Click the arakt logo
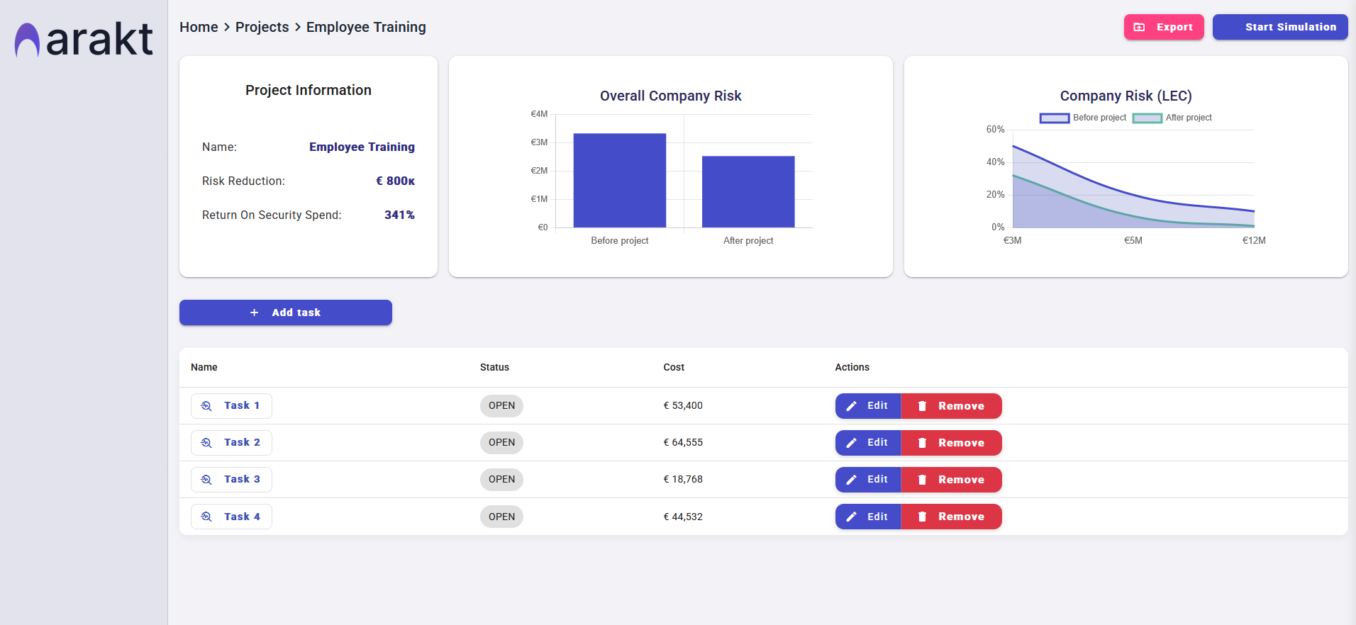 [84, 40]
